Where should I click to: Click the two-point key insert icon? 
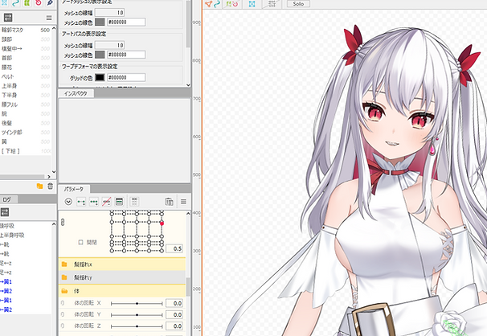(x=81, y=202)
